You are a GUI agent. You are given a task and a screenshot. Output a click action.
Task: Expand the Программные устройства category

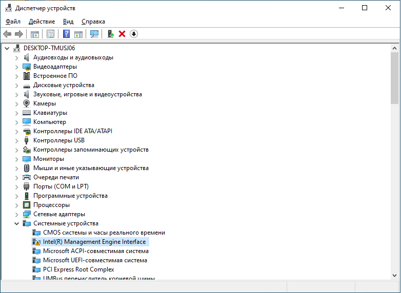coord(16,196)
